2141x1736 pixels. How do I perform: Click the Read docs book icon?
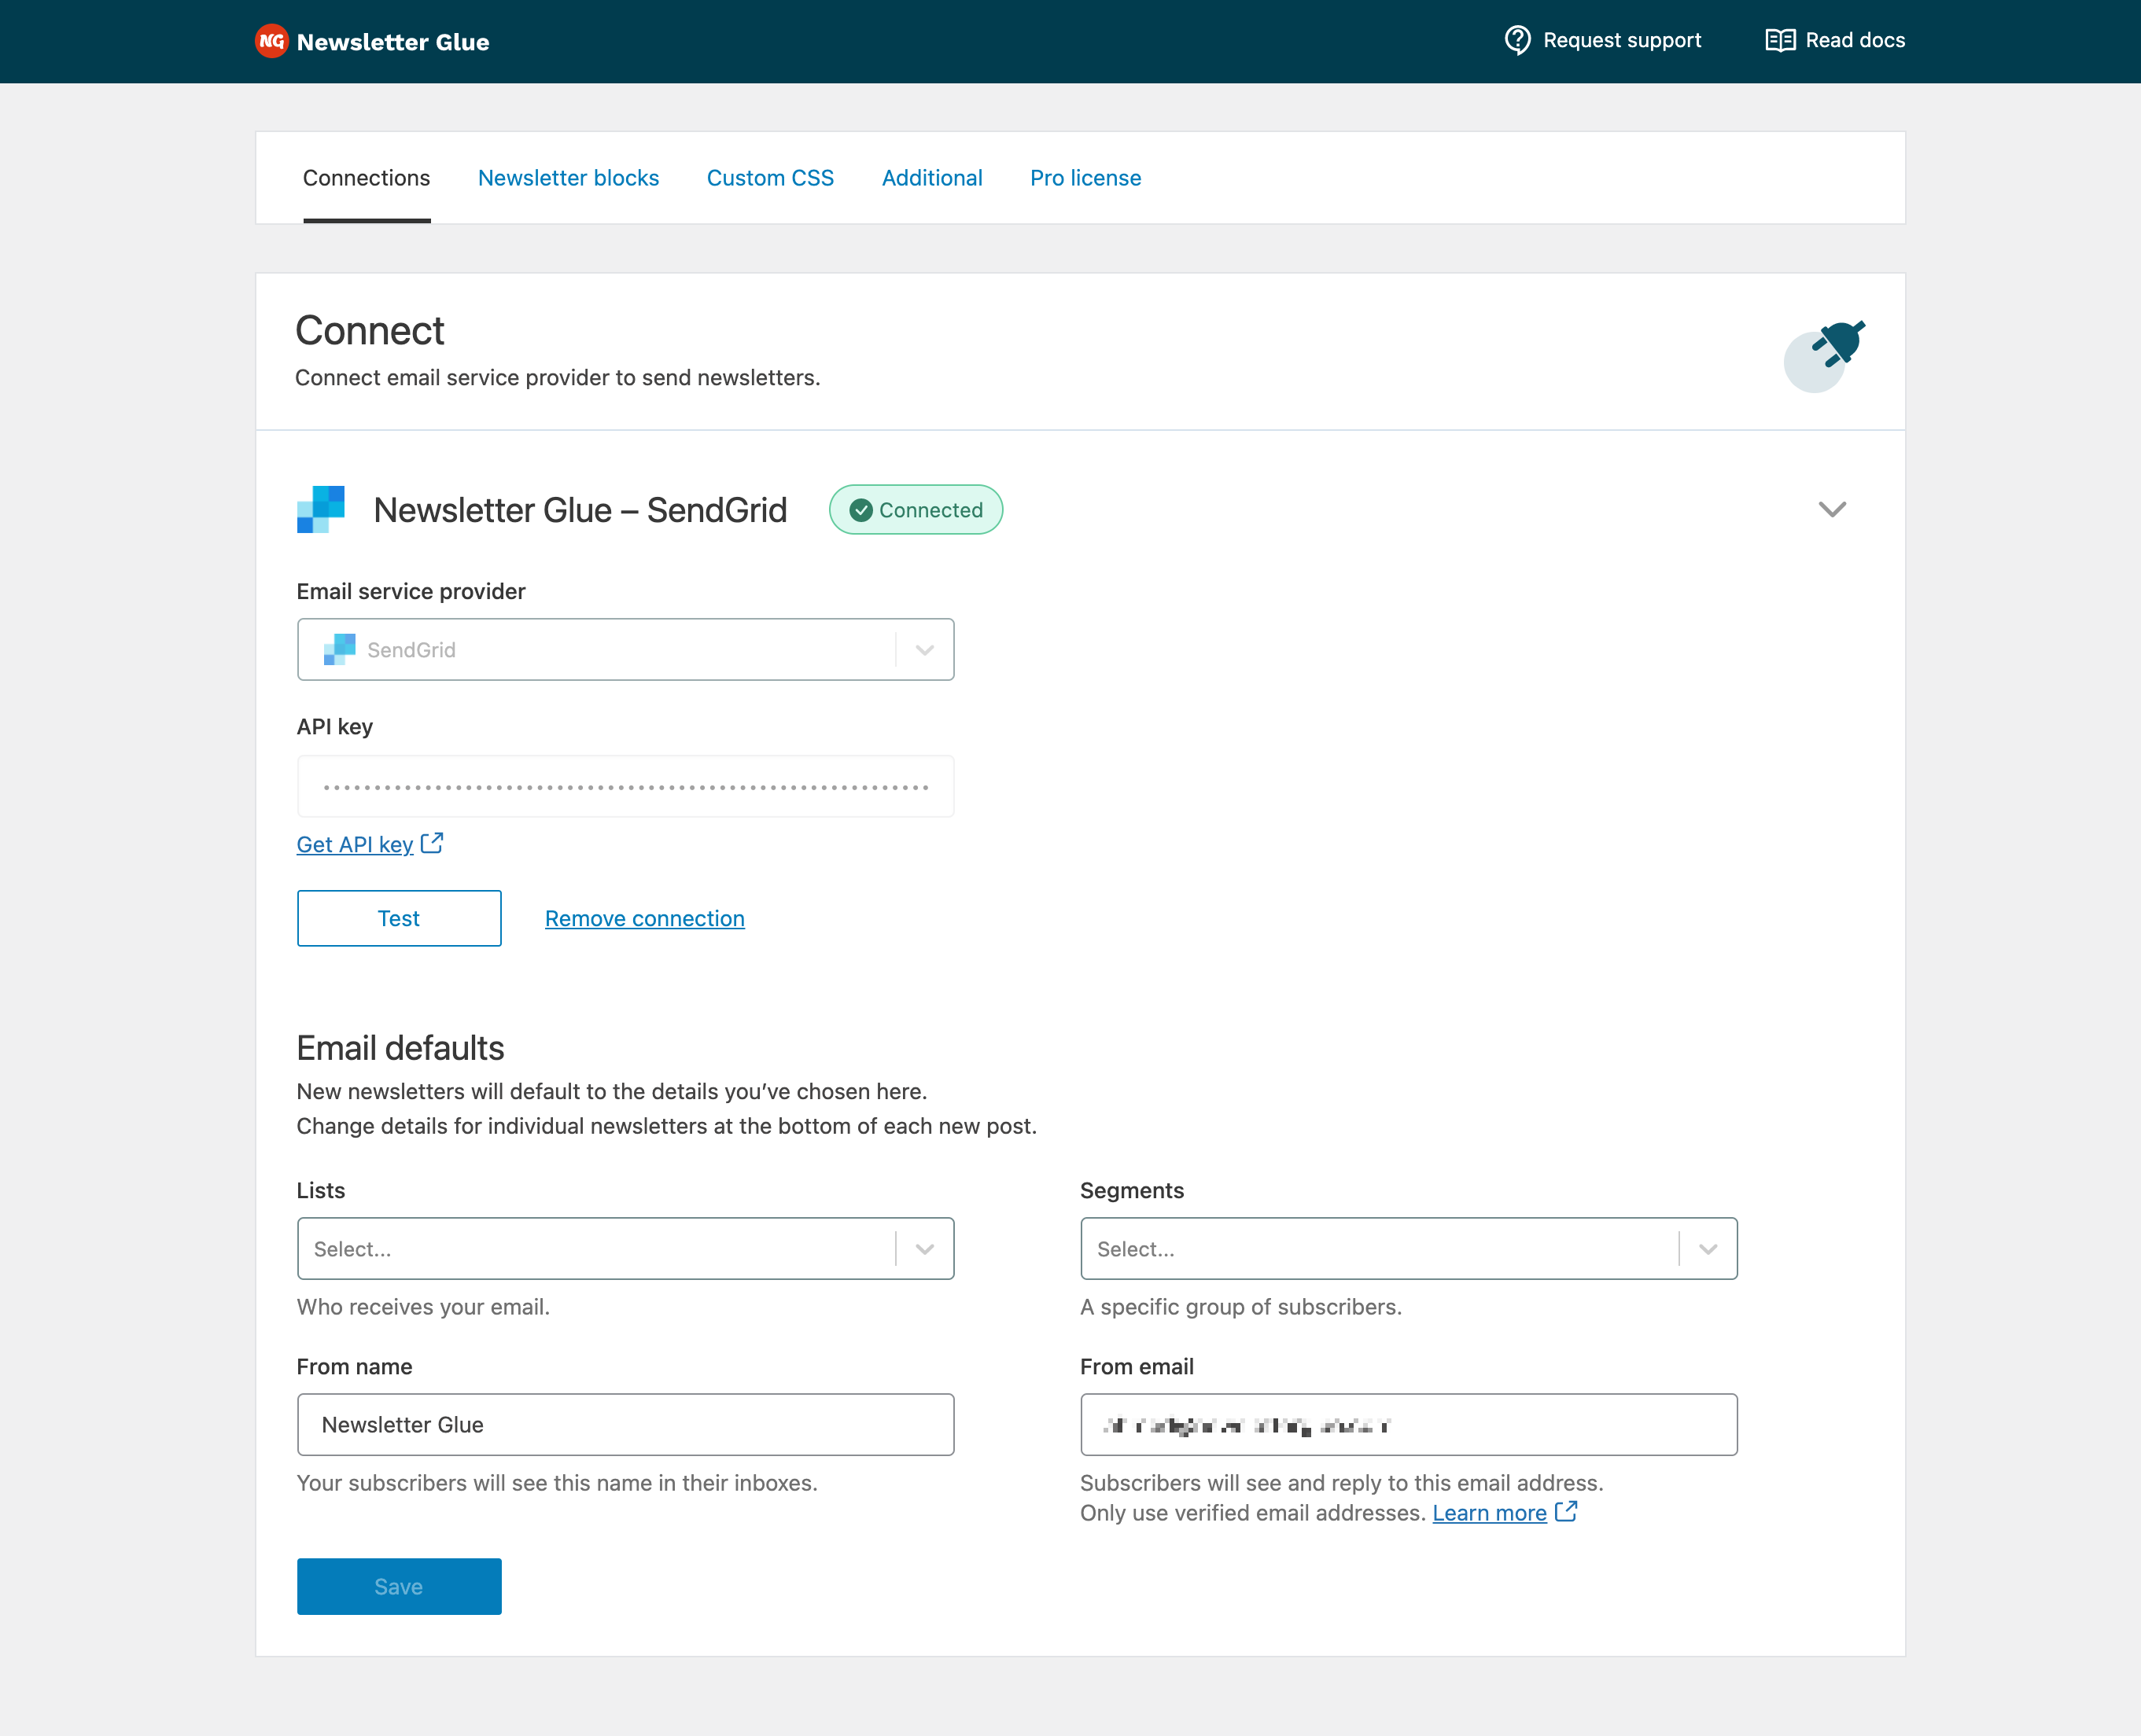(1780, 40)
